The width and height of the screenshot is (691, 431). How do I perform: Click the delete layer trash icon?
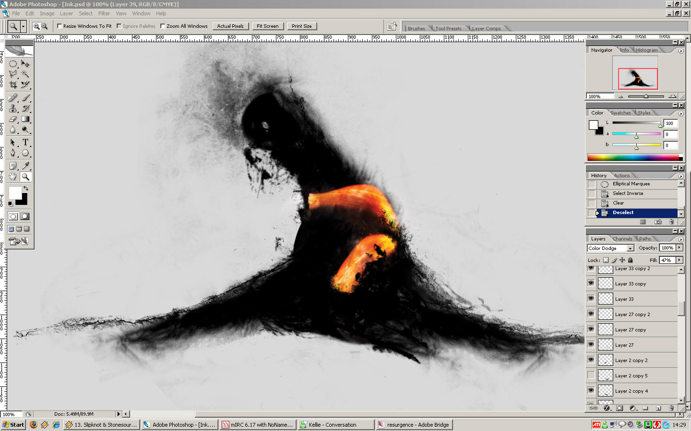(671, 408)
